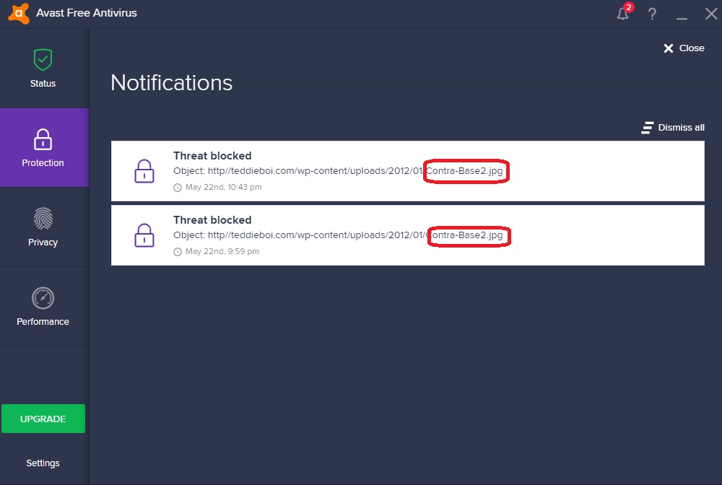Click the Dismiss all list icon

(x=648, y=128)
